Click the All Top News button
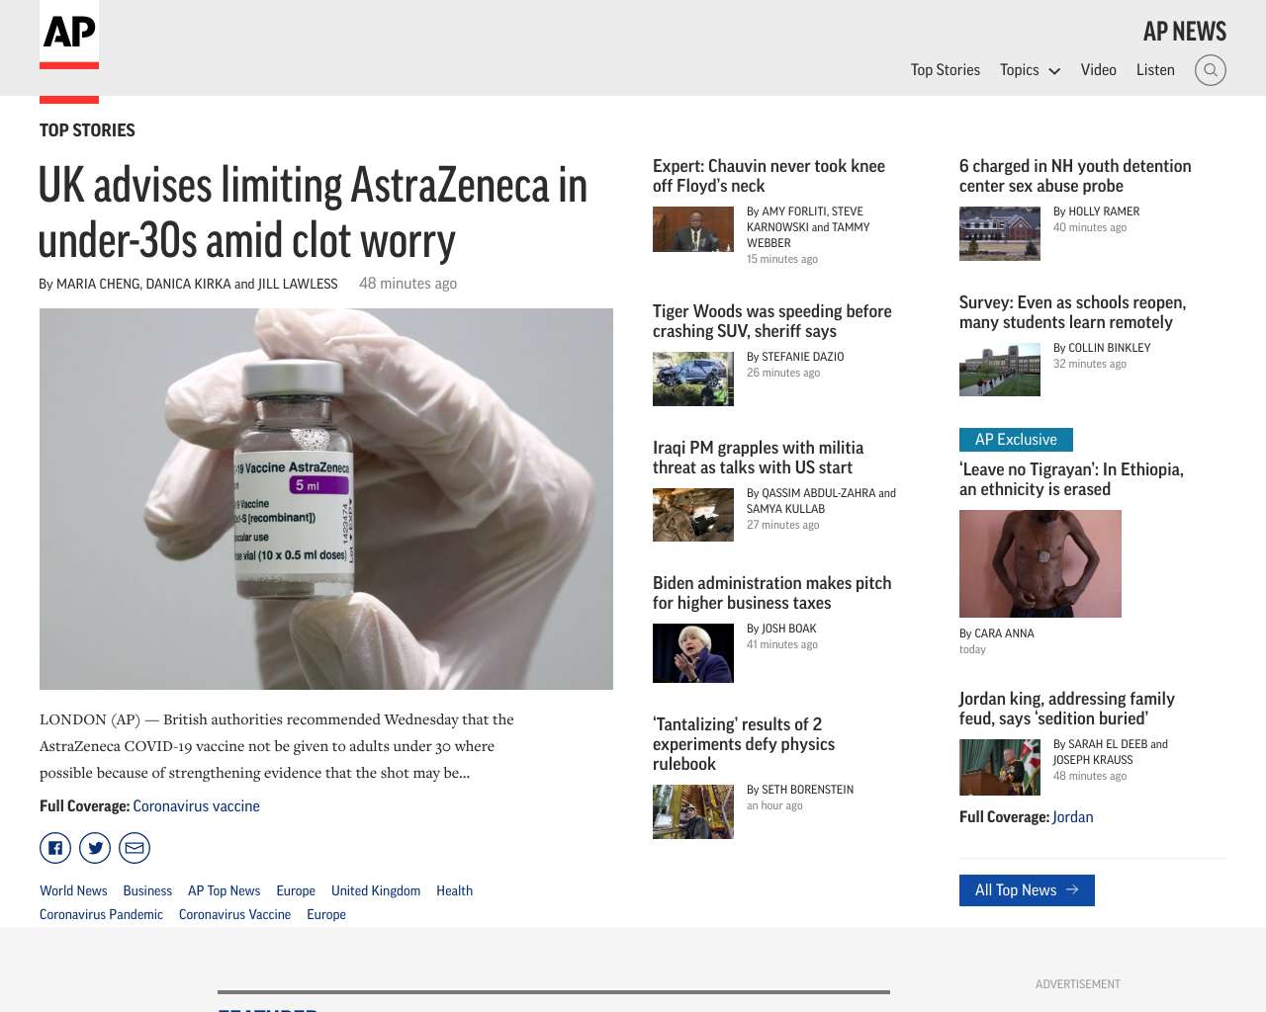Viewport: 1266px width, 1012px height. click(x=1027, y=890)
